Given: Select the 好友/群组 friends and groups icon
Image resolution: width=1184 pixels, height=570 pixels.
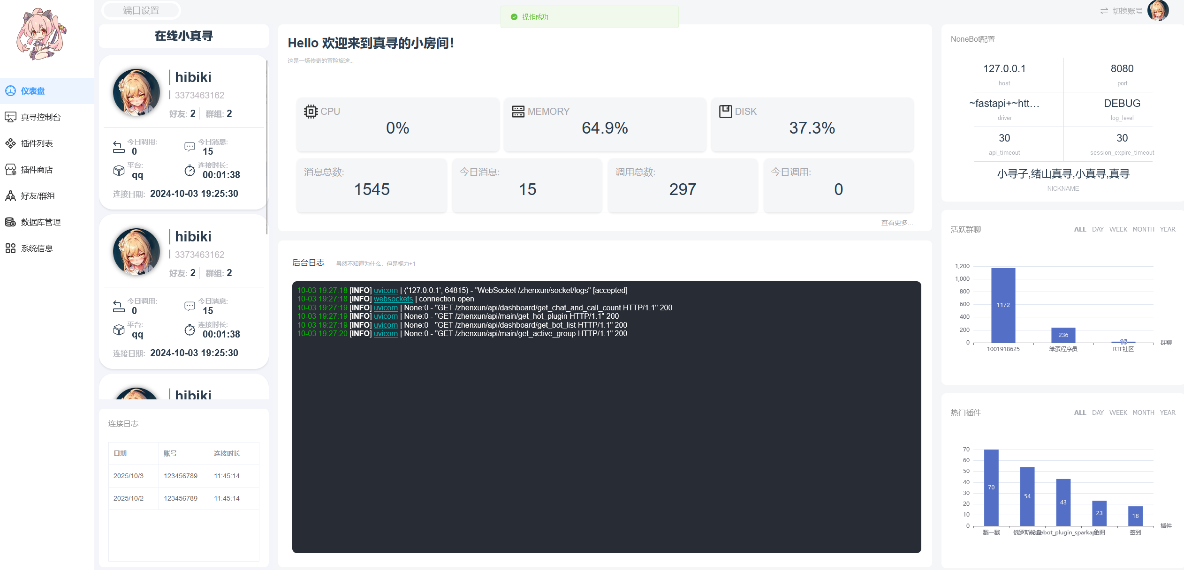Looking at the screenshot, I should point(10,196).
